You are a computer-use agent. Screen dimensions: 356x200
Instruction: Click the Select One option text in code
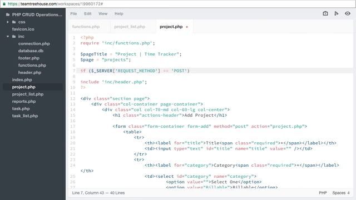coord(224,182)
